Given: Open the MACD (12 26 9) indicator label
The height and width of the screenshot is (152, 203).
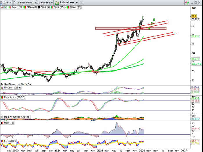Looking at the screenshot, I should click(x=12, y=87).
